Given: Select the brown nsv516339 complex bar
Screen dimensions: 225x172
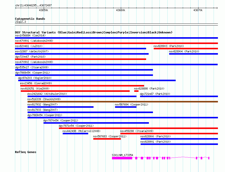Looking at the screenshot, I should click(123, 102).
